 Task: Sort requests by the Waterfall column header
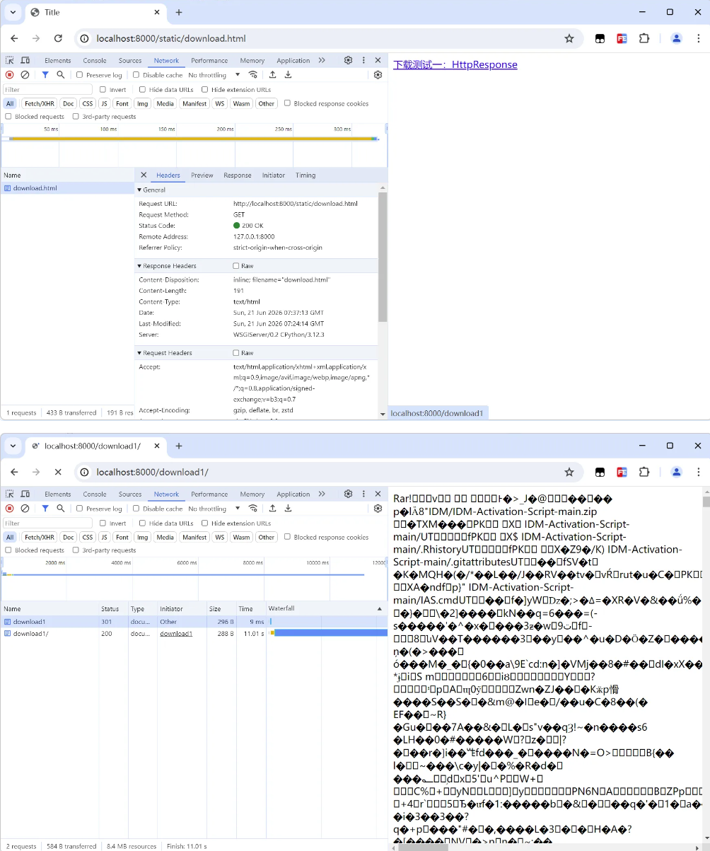point(325,608)
